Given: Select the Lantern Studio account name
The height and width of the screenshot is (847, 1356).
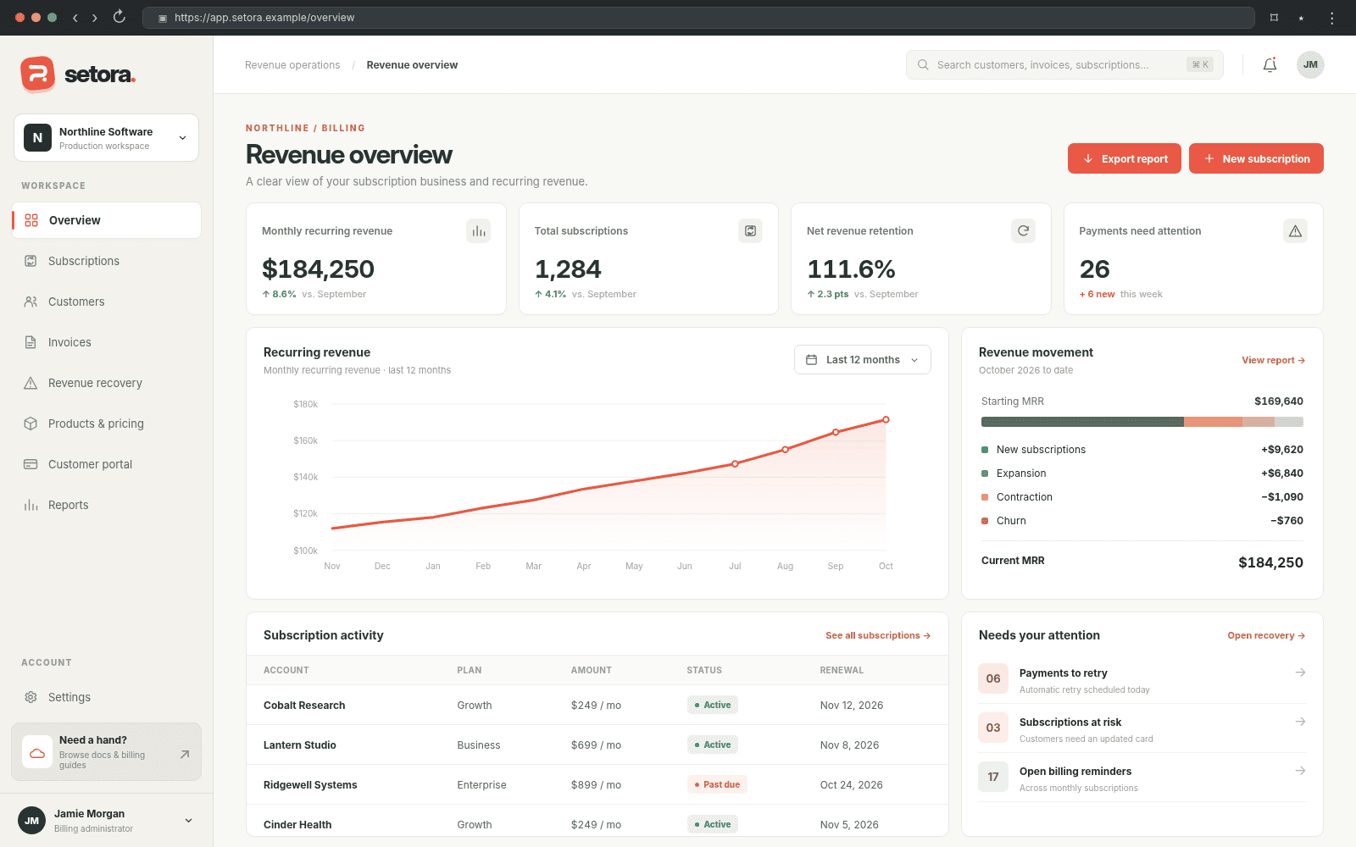Looking at the screenshot, I should point(300,745).
